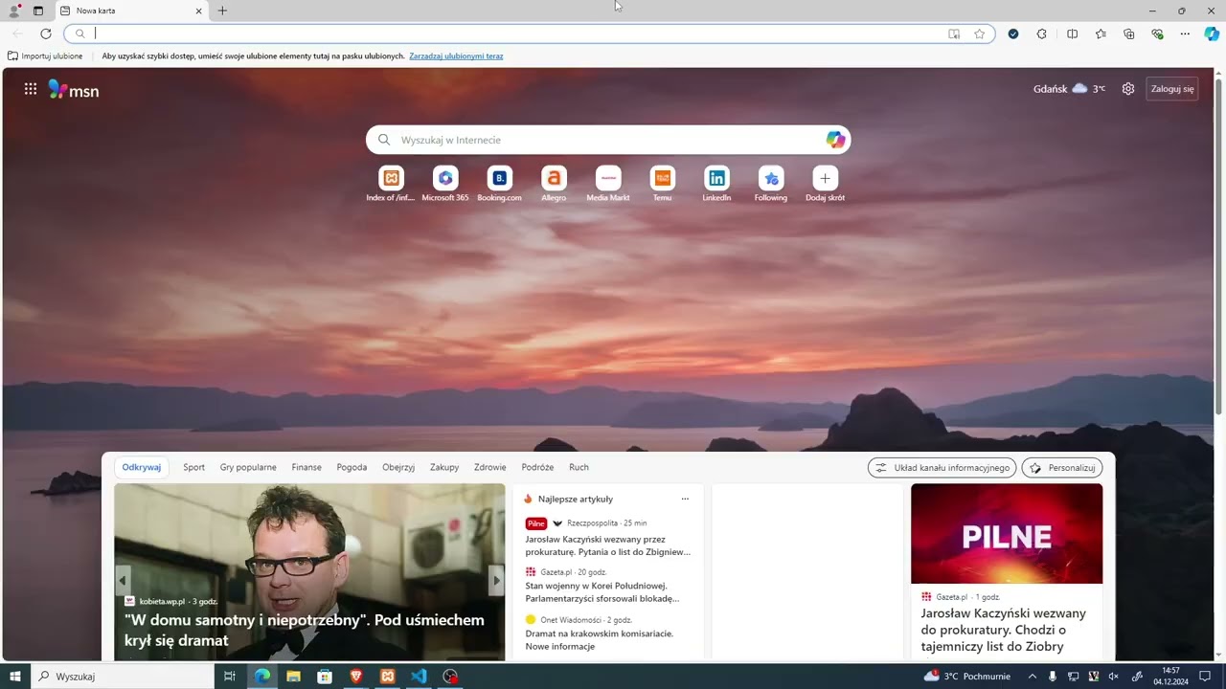The width and height of the screenshot is (1226, 689).
Task: Open the Temu shortcut
Action: click(x=662, y=184)
